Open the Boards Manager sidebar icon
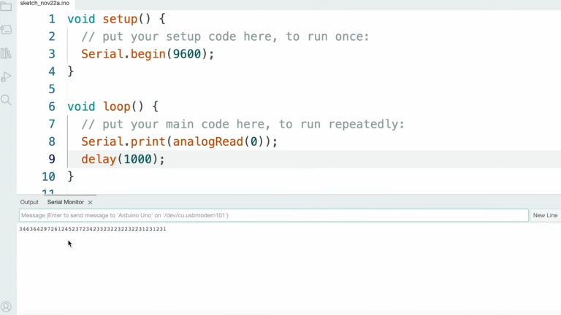 click(6, 30)
